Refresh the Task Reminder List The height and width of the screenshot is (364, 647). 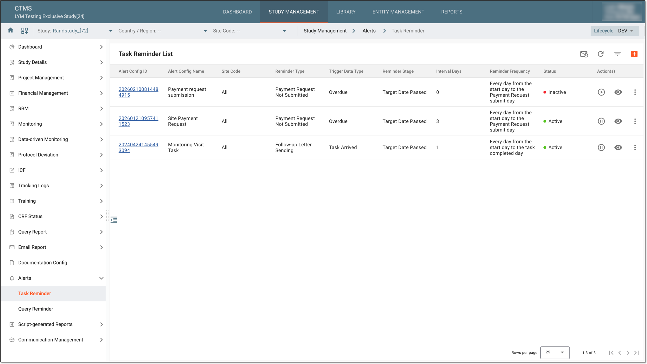pos(601,54)
